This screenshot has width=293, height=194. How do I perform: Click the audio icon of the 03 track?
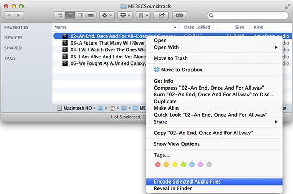[65, 43]
